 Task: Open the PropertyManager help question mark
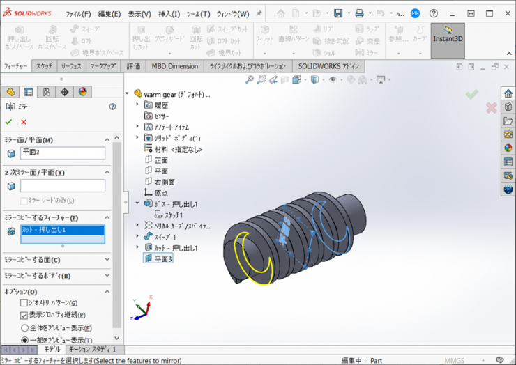click(112, 107)
